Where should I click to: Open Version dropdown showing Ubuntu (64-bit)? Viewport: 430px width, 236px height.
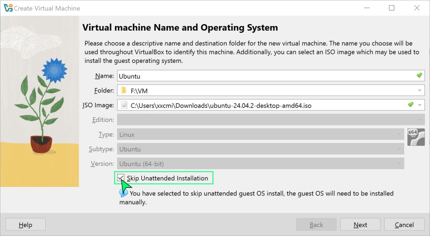260,163
